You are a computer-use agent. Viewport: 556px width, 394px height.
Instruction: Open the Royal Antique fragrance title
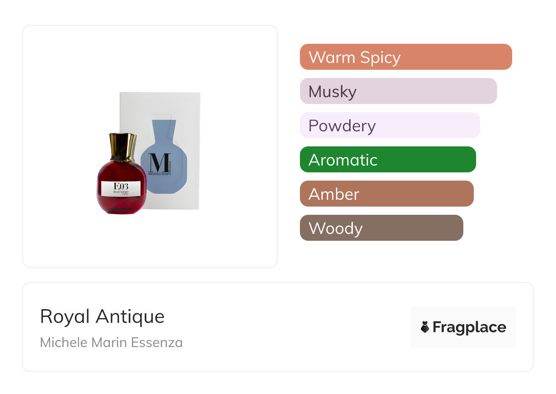point(102,316)
